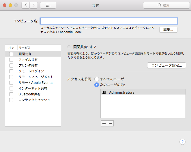Close the window with the red button
The height and width of the screenshot is (152, 191).
click(5, 5)
